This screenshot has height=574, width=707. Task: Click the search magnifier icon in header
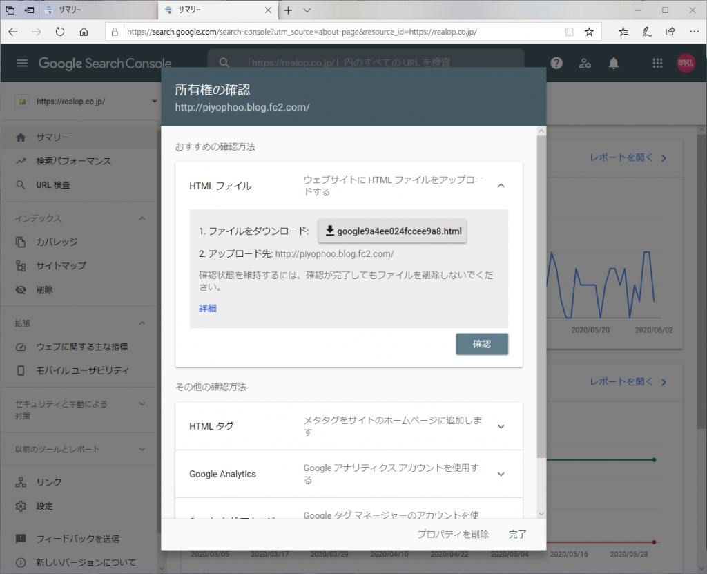click(x=224, y=63)
